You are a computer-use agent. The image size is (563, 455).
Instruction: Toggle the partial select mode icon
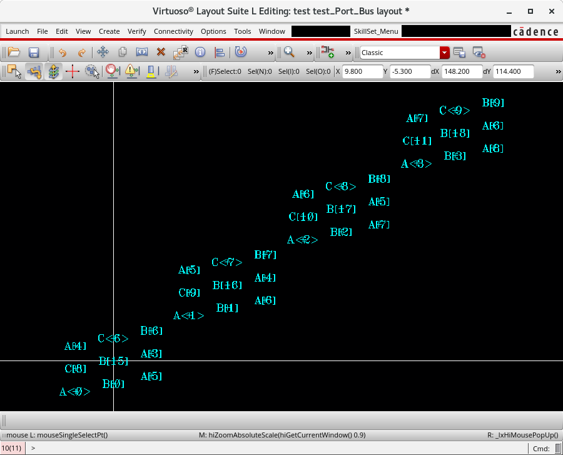(14, 71)
